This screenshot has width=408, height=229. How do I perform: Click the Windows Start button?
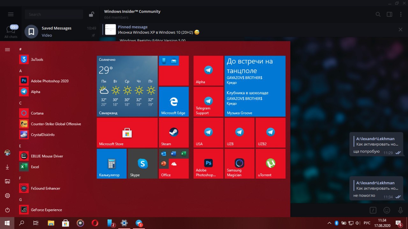click(x=7, y=223)
